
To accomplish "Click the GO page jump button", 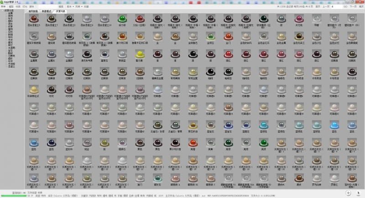I will [345, 7].
